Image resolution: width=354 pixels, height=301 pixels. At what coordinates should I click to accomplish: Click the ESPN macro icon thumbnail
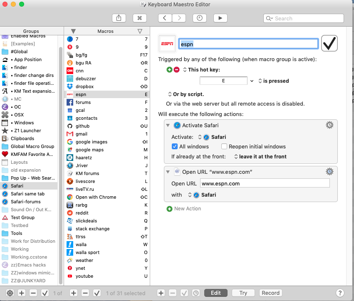(x=167, y=44)
